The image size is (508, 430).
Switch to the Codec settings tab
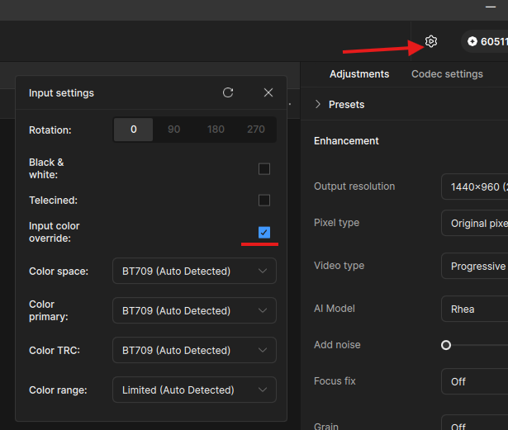(x=447, y=74)
